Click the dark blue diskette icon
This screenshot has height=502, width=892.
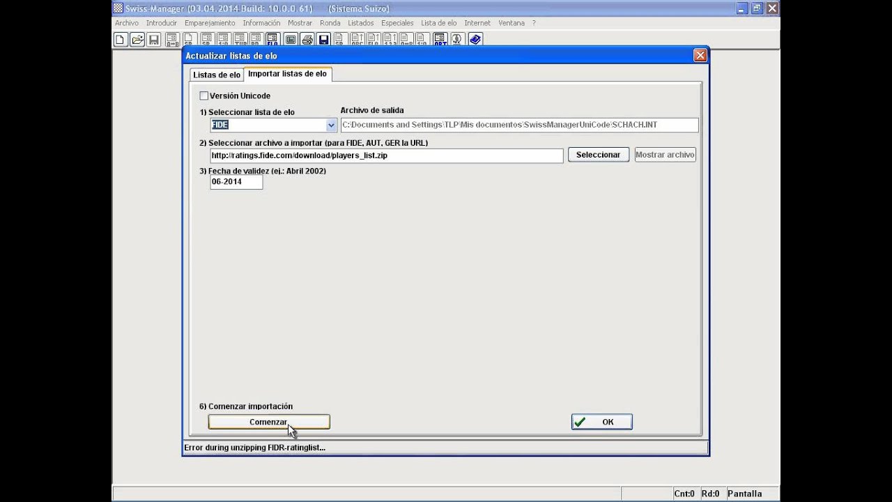click(323, 40)
